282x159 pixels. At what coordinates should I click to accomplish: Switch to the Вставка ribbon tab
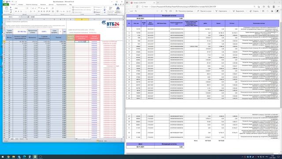coord(21,4)
